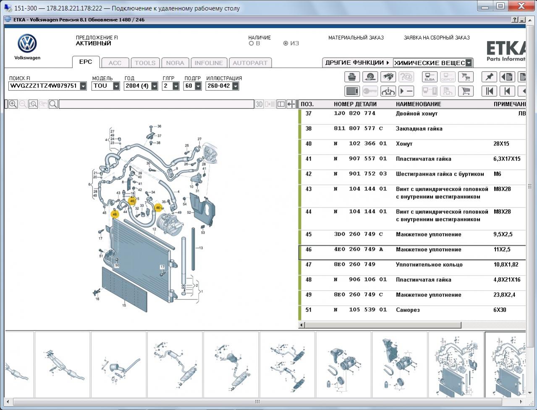This screenshot has height=410, width=537.
Task: Click ДРУГИЕ ФУНКЦИИ button
Action: tap(357, 63)
